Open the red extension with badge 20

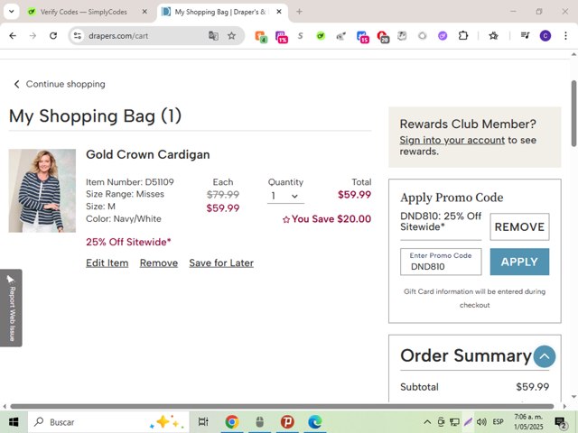[383, 36]
